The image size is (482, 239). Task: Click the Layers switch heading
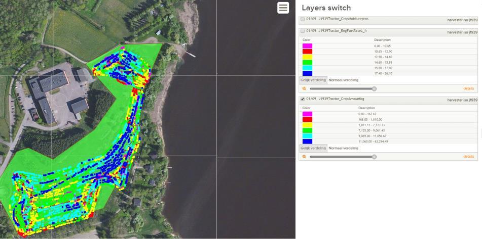point(326,8)
